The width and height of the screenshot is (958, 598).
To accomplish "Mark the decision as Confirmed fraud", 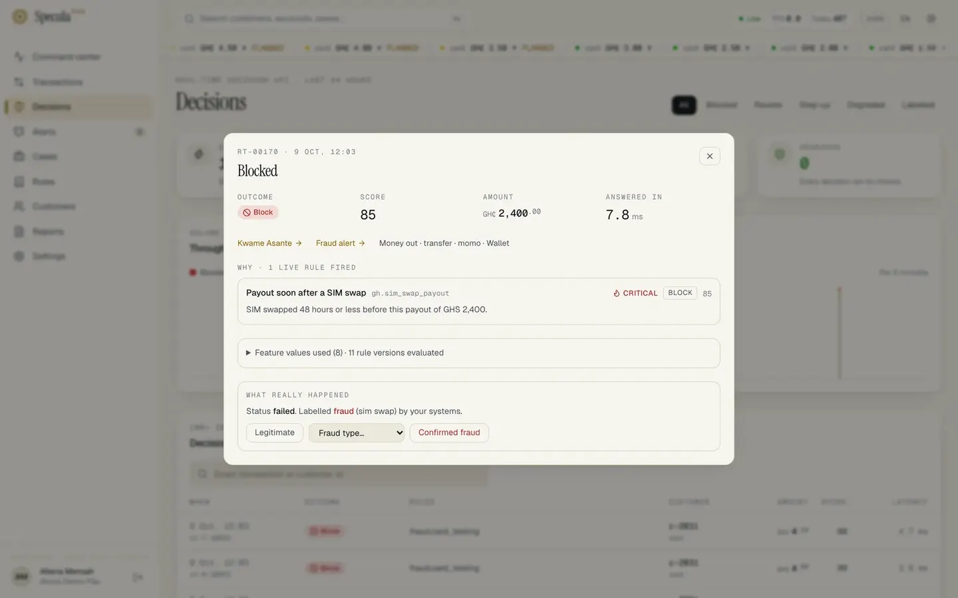I will [x=449, y=433].
